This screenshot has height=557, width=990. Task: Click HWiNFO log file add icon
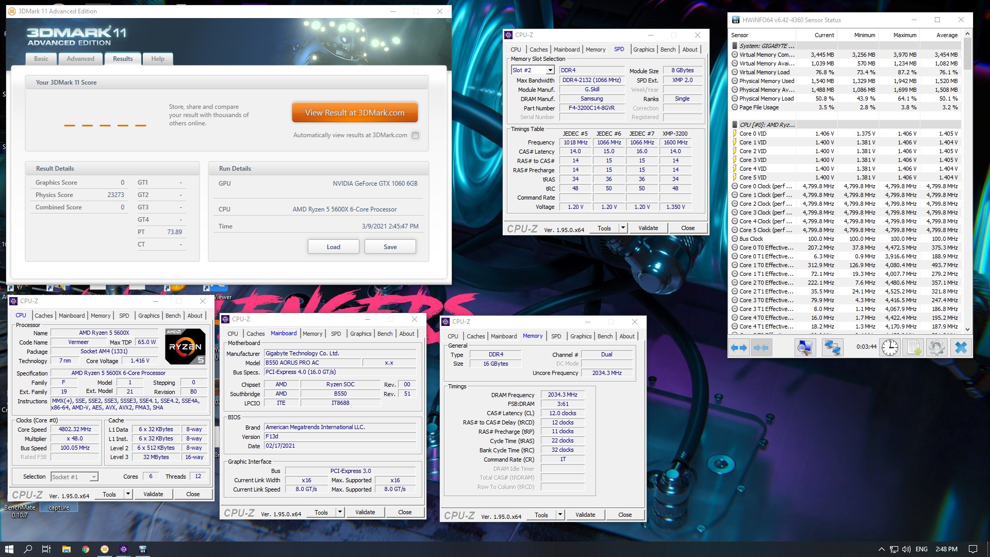point(914,348)
